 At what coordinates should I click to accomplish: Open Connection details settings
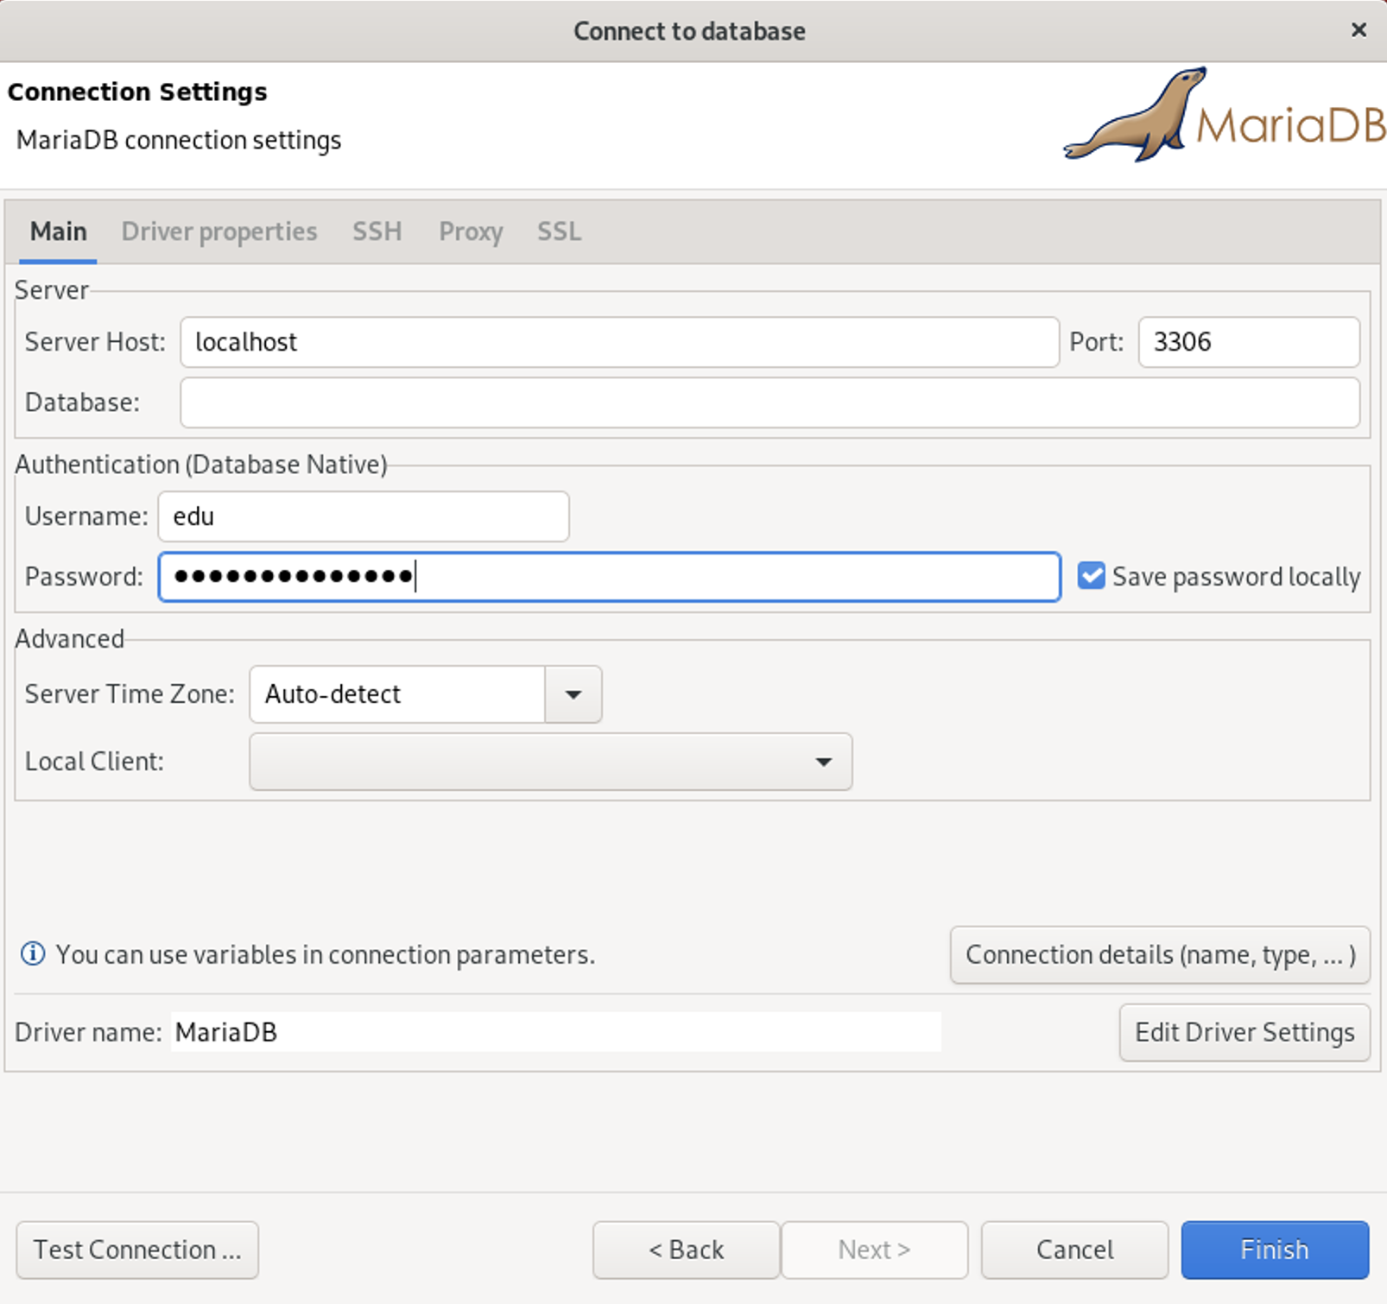click(1159, 955)
